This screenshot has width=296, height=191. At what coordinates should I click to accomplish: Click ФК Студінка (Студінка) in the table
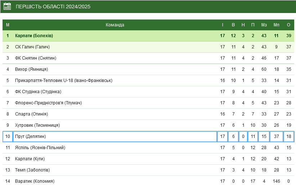(x=38, y=92)
